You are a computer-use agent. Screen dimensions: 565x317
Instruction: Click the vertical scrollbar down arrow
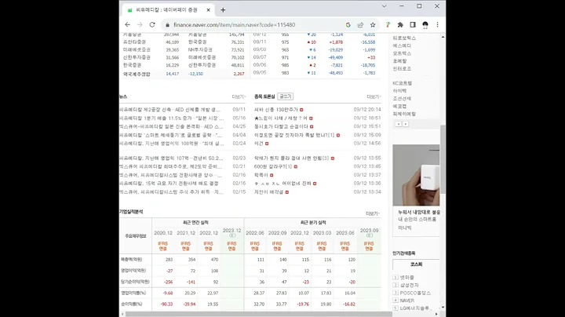point(443,308)
